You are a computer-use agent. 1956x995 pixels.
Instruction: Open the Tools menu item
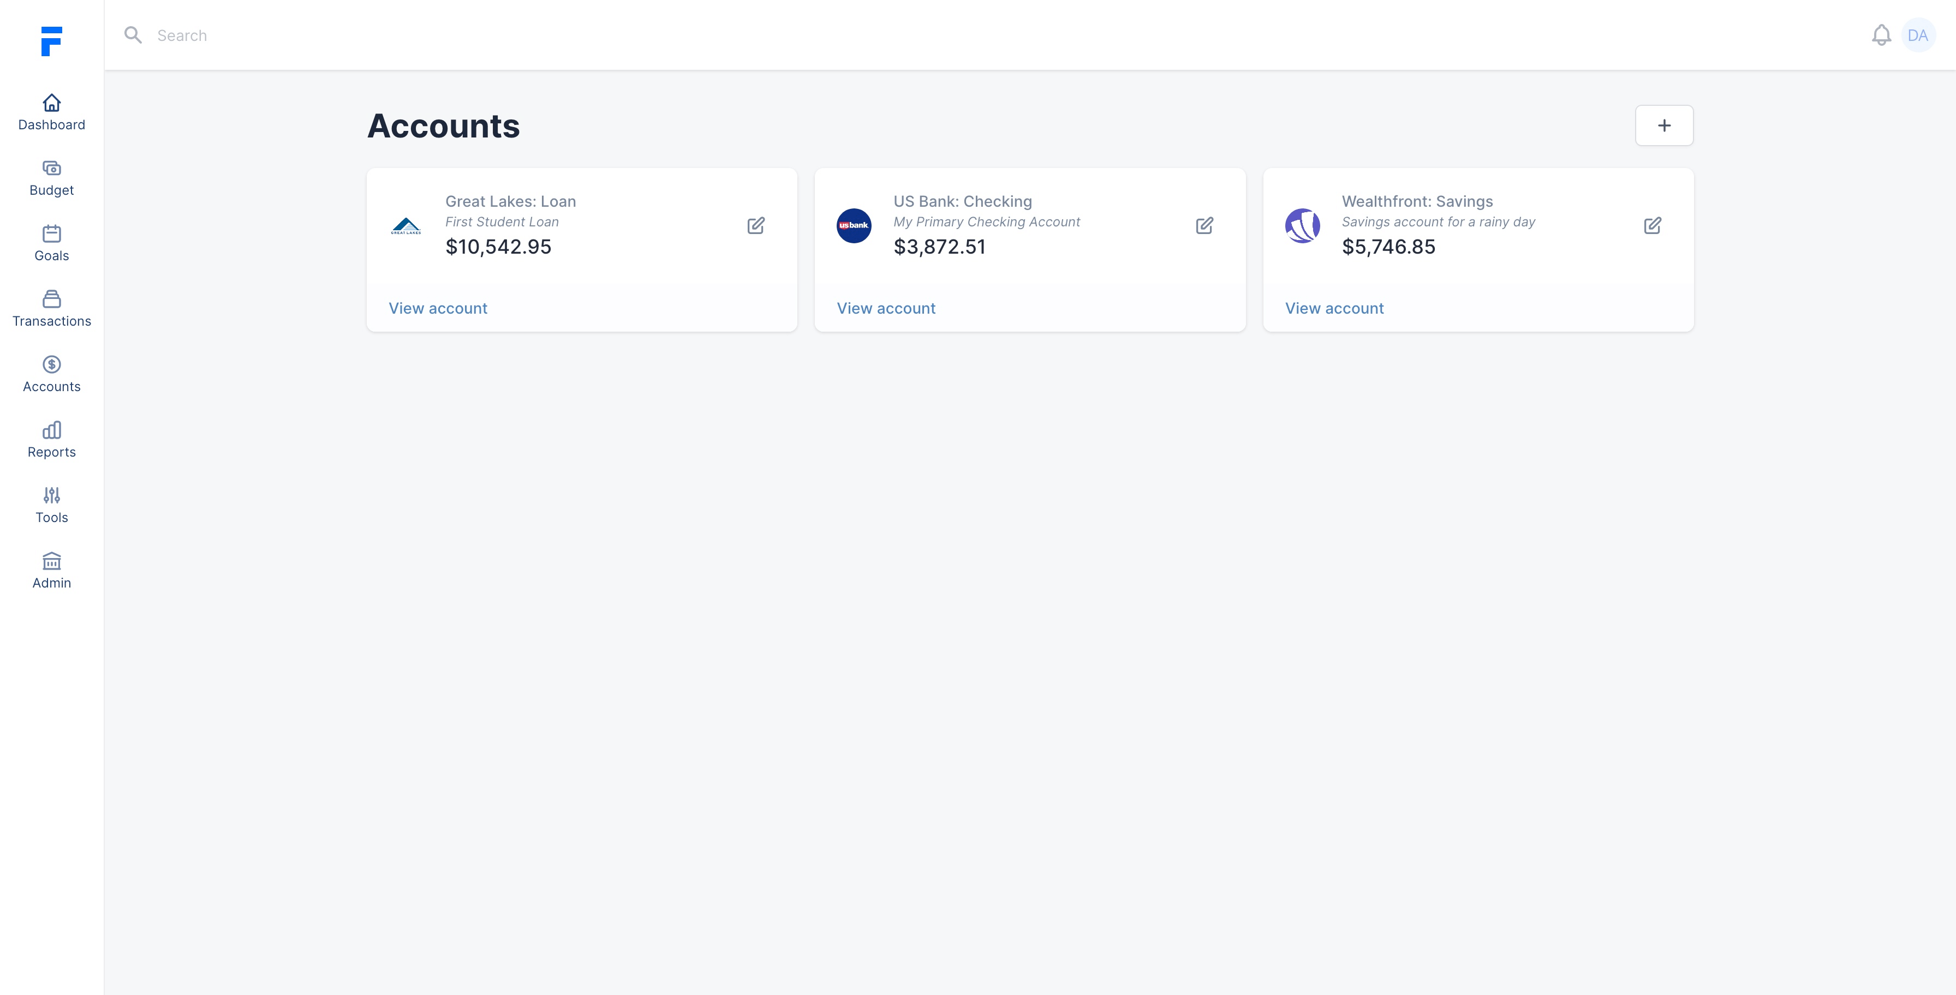point(52,505)
